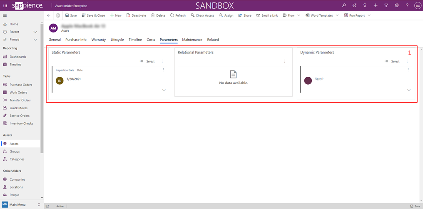This screenshot has width=423, height=209.
Task: Click Select in Static Parameters panel
Action: click(x=147, y=61)
